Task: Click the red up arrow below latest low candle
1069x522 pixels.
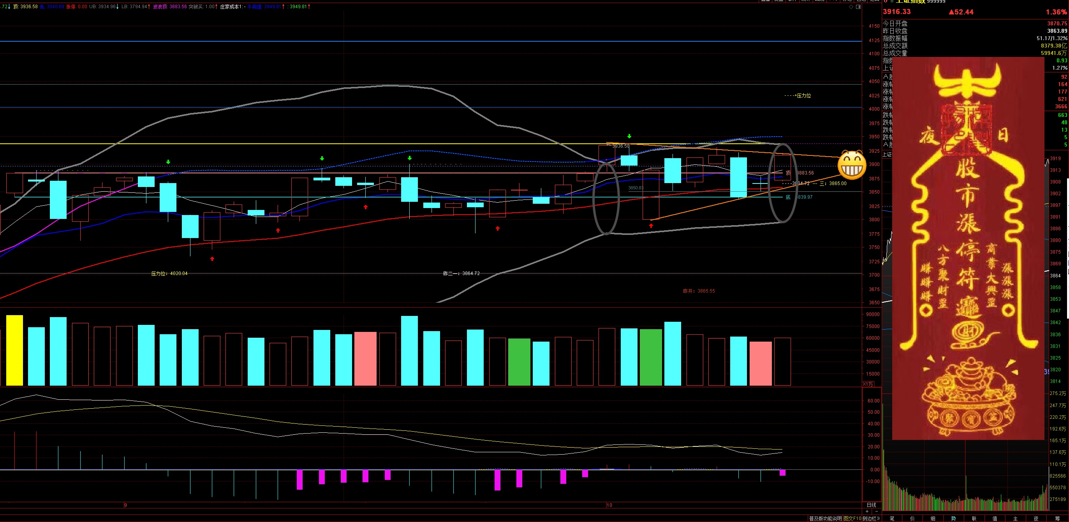Action: 651,226
